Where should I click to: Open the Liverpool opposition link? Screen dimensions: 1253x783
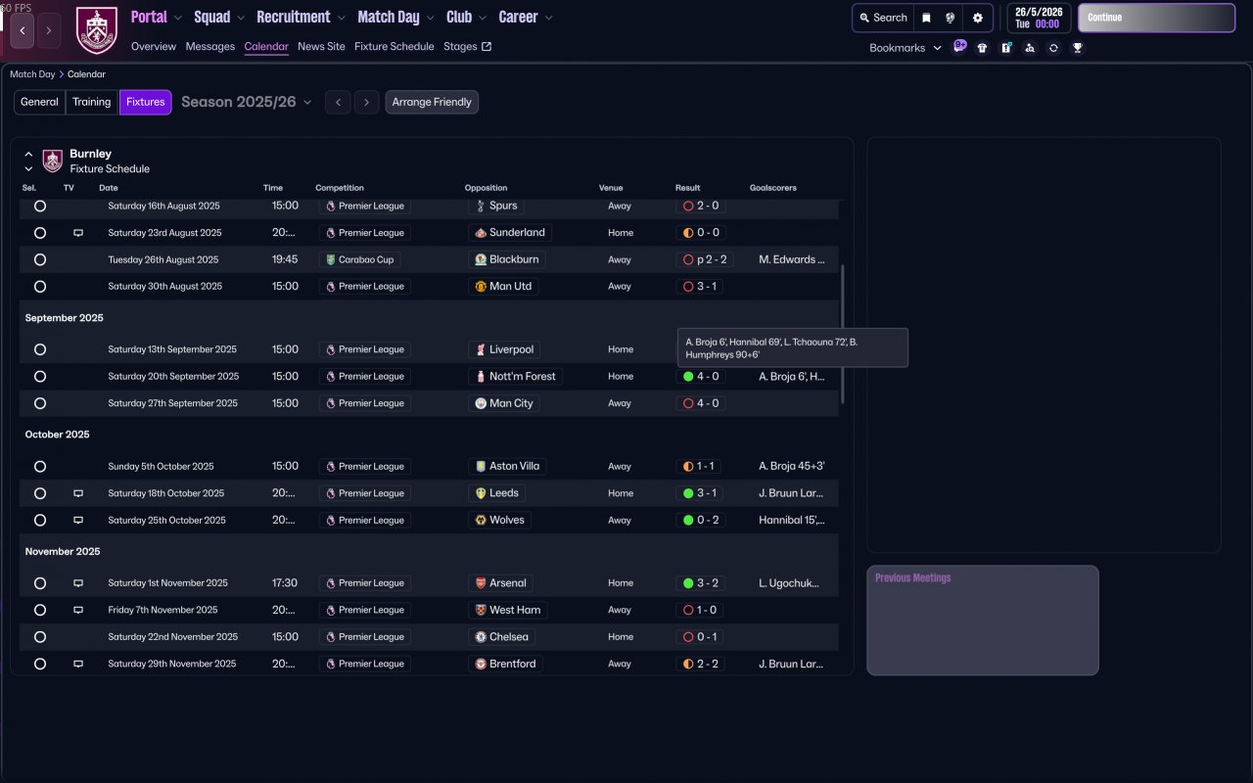point(504,349)
